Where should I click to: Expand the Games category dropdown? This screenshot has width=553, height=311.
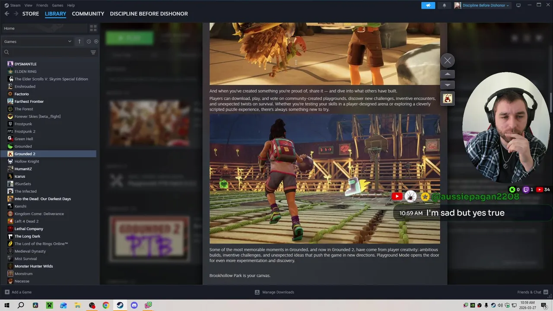(37, 41)
